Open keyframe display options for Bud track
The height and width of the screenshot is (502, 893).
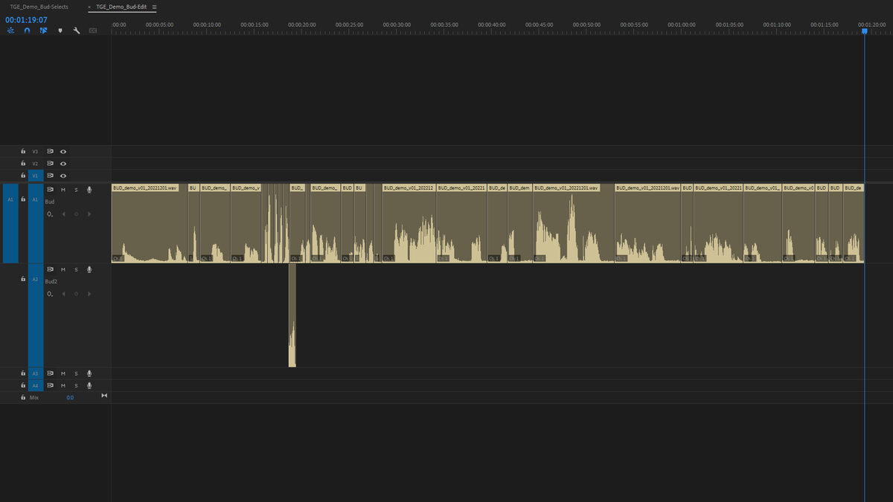click(x=50, y=214)
